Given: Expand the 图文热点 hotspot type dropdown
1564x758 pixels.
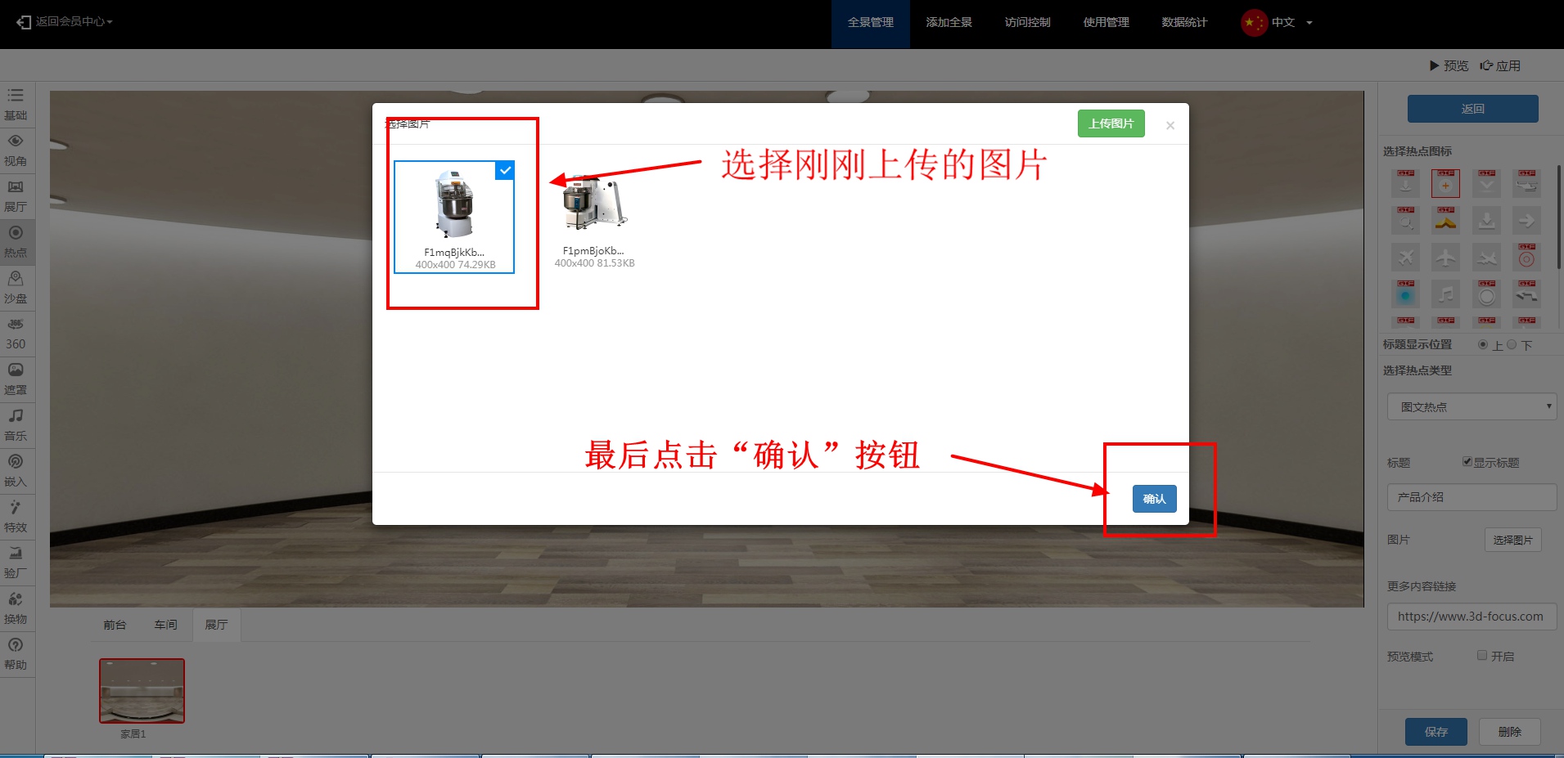Looking at the screenshot, I should [x=1472, y=406].
